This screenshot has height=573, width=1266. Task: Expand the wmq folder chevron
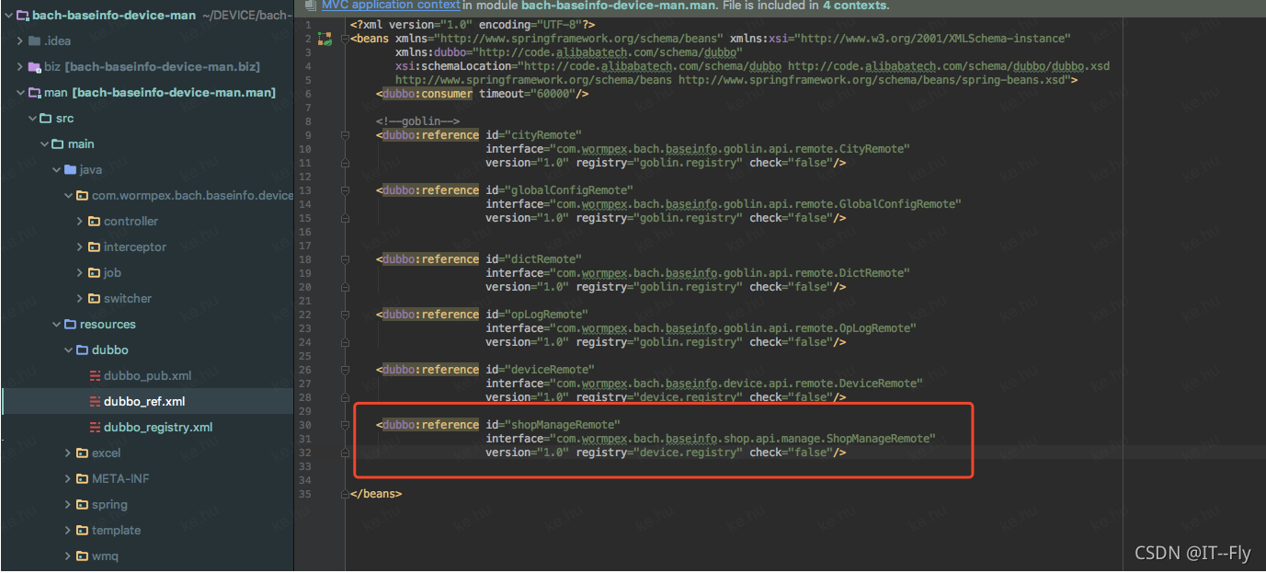click(68, 556)
